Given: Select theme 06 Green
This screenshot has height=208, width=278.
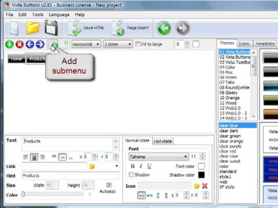Looking at the screenshot, I should tap(228, 77).
